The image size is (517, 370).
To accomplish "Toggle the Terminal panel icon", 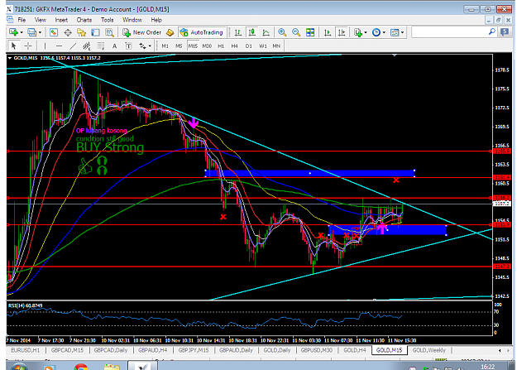I will click(x=95, y=32).
